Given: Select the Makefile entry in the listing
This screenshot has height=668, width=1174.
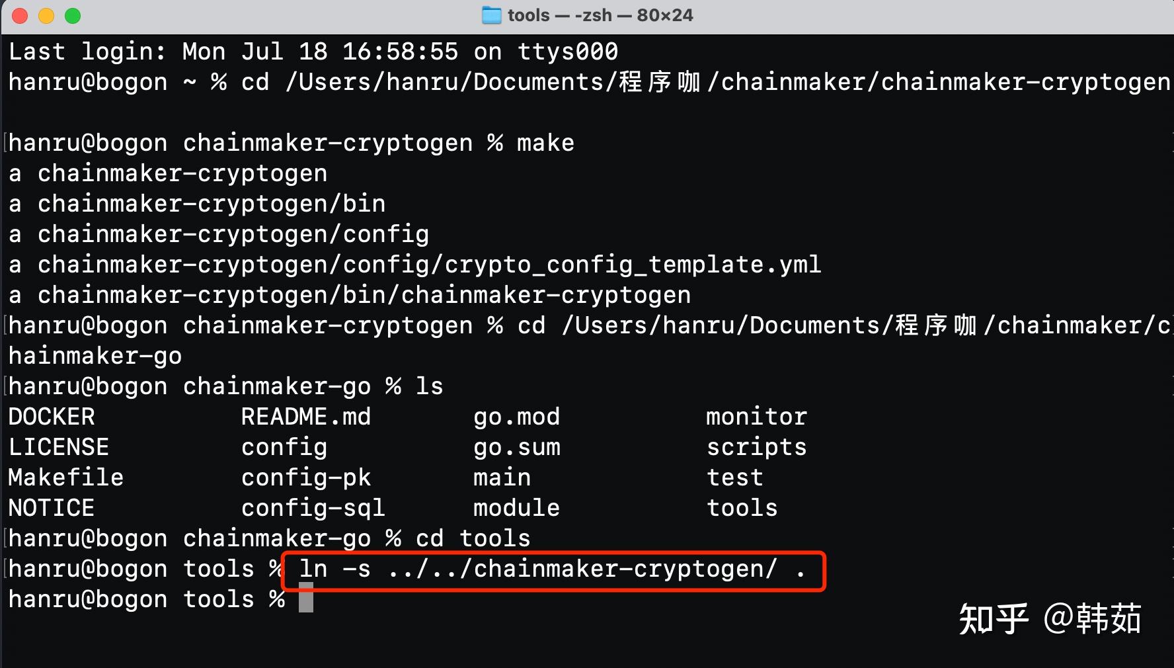Looking at the screenshot, I should pyautogui.click(x=65, y=477).
